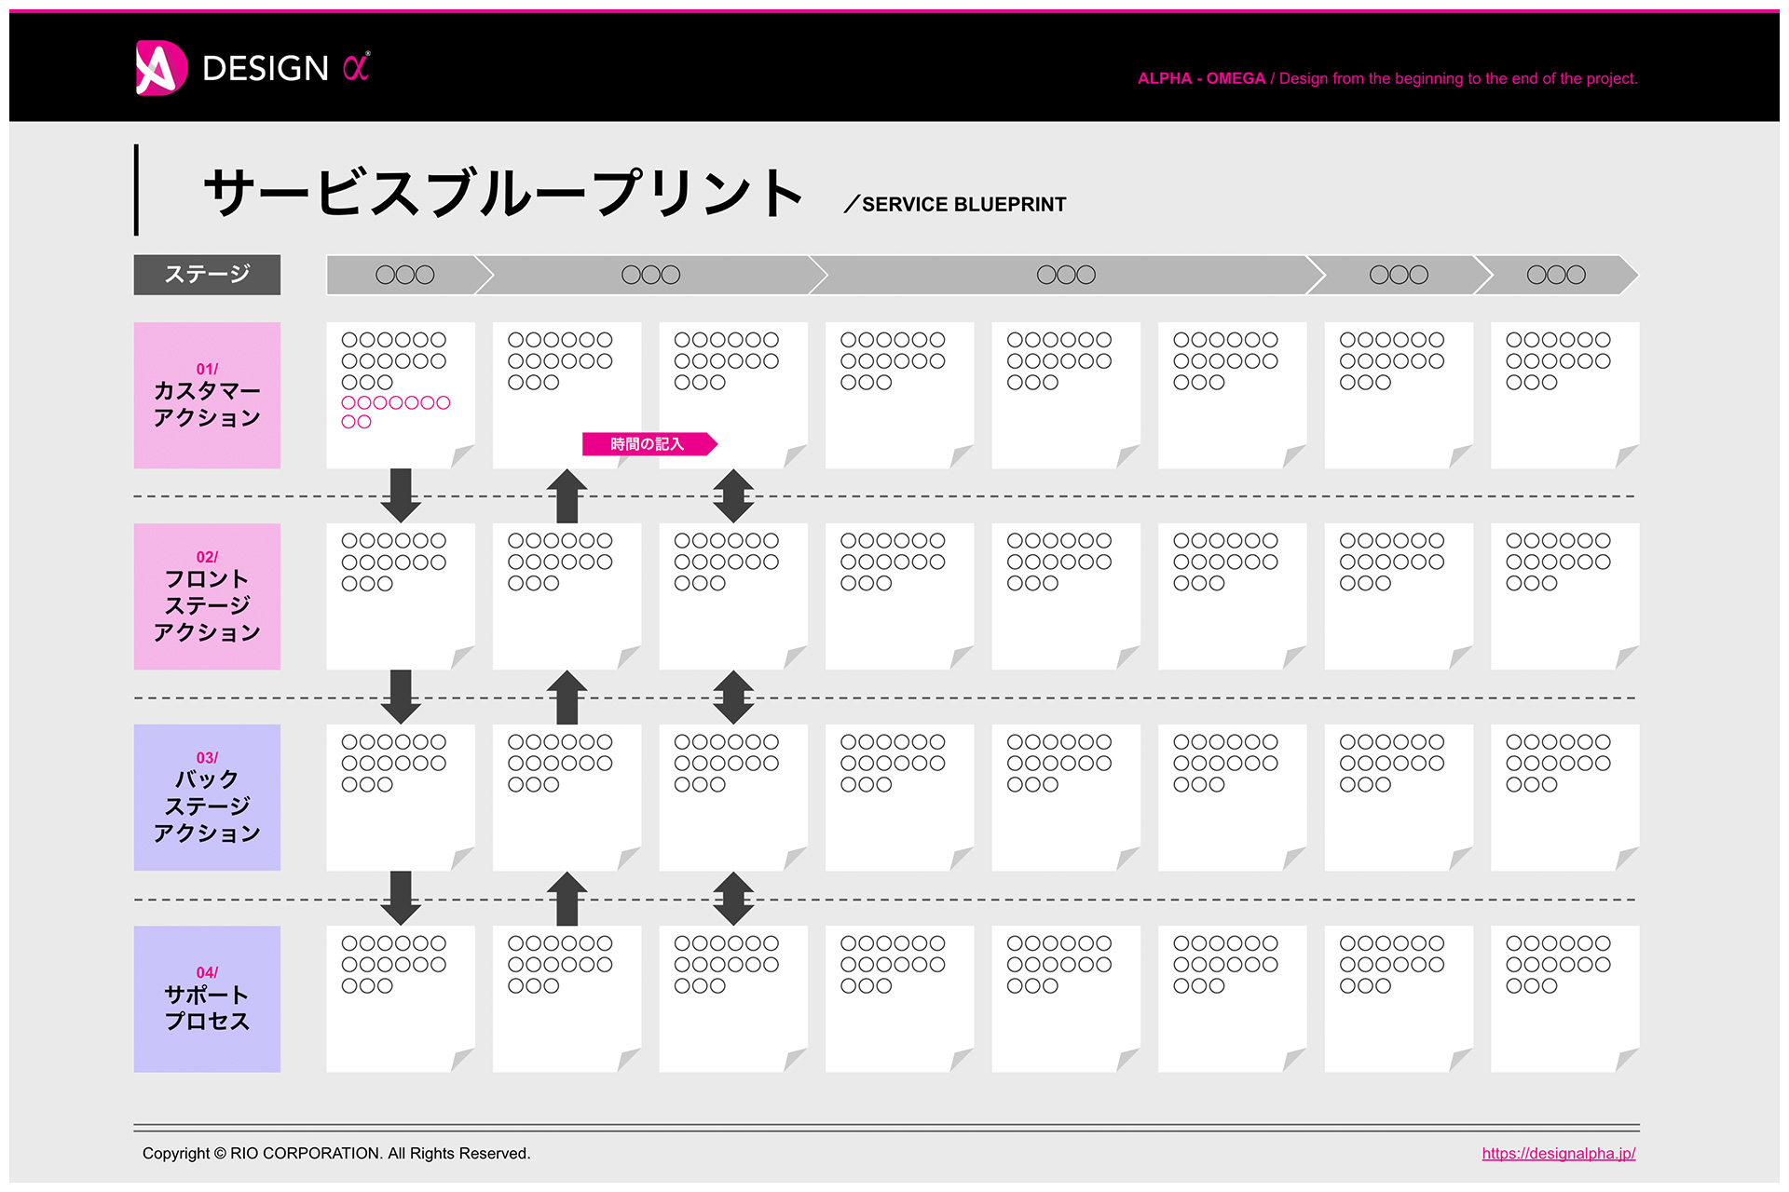Click the RIO CORPORATION copyright text
The image size is (1789, 1192).
[x=336, y=1153]
